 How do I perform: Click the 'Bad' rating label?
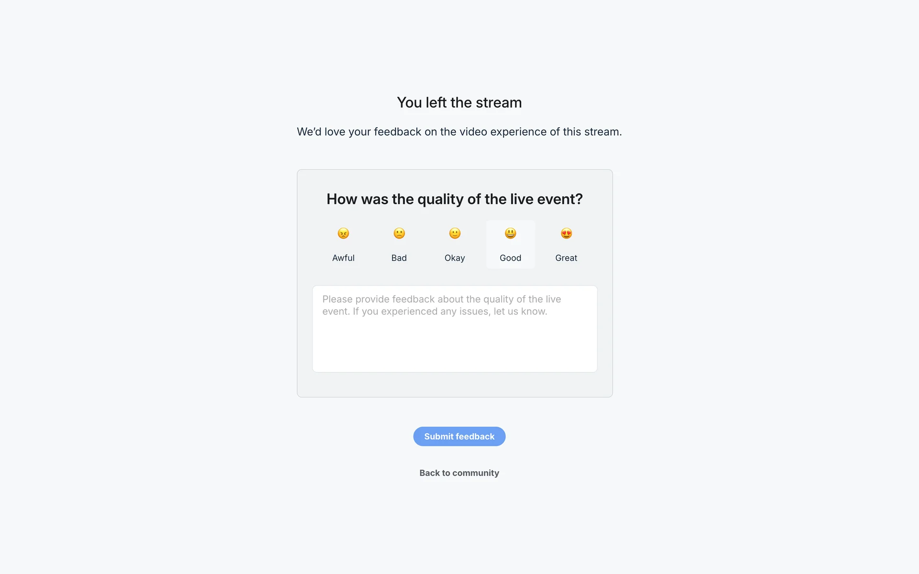click(399, 258)
